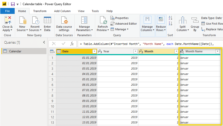Click the Split Column icon
223x126 pixels.
point(182,21)
